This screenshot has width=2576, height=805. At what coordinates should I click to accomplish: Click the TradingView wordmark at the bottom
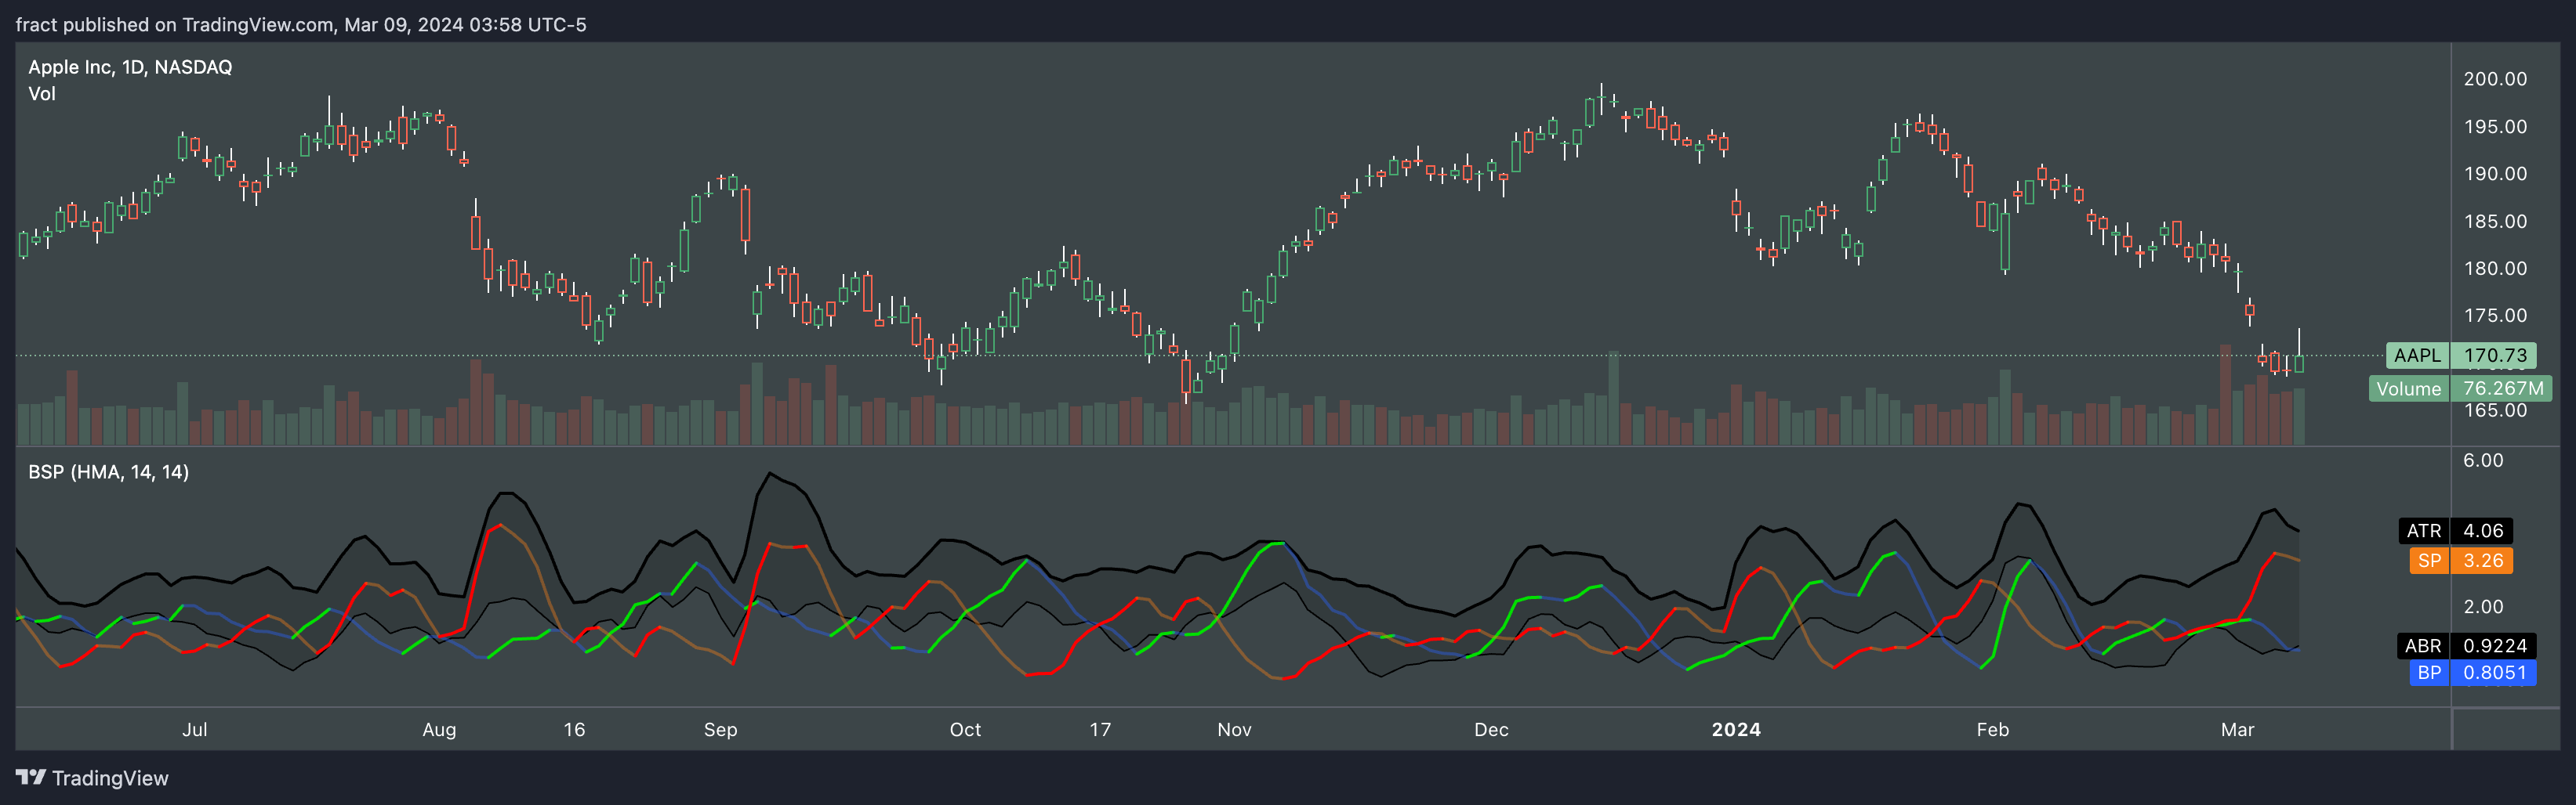click(x=110, y=778)
